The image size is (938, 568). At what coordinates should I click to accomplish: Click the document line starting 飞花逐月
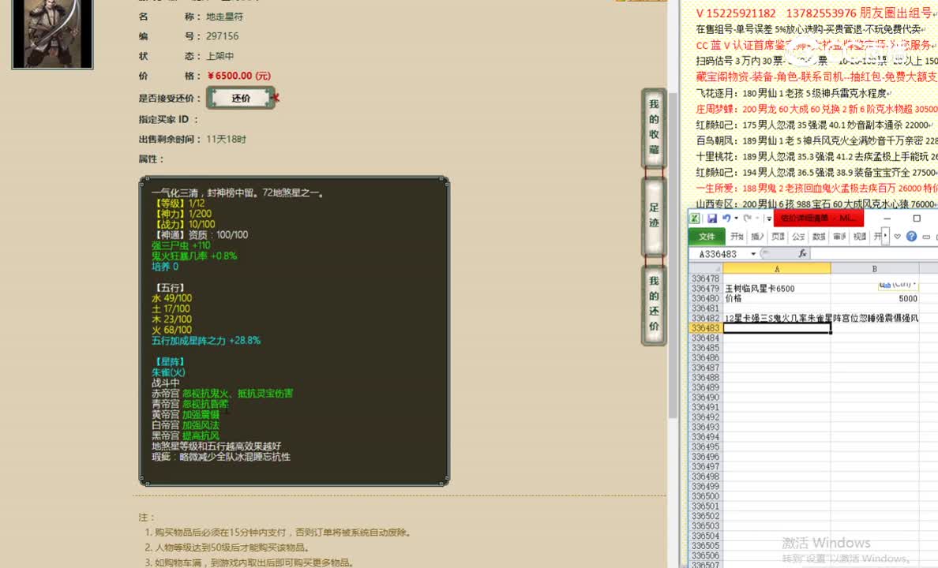pos(793,93)
